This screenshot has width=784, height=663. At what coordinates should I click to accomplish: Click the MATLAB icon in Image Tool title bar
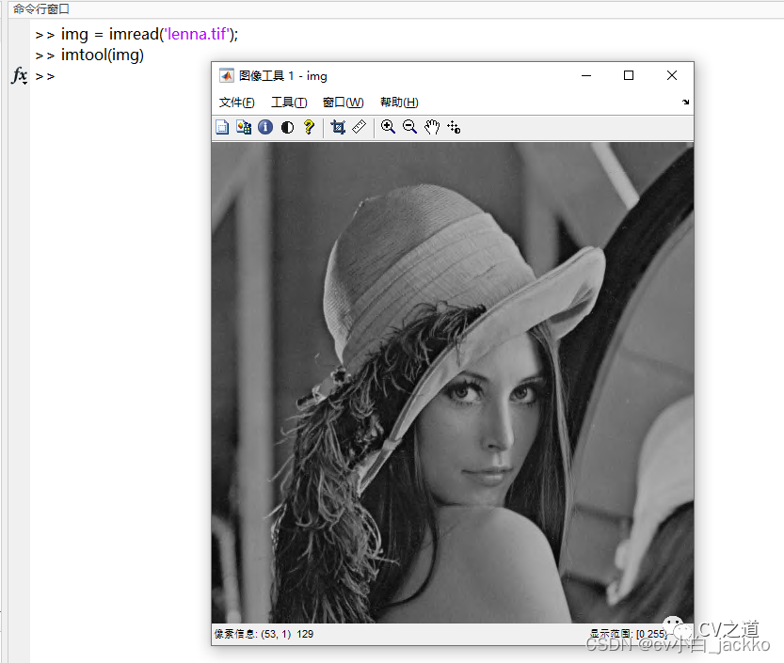[x=227, y=75]
